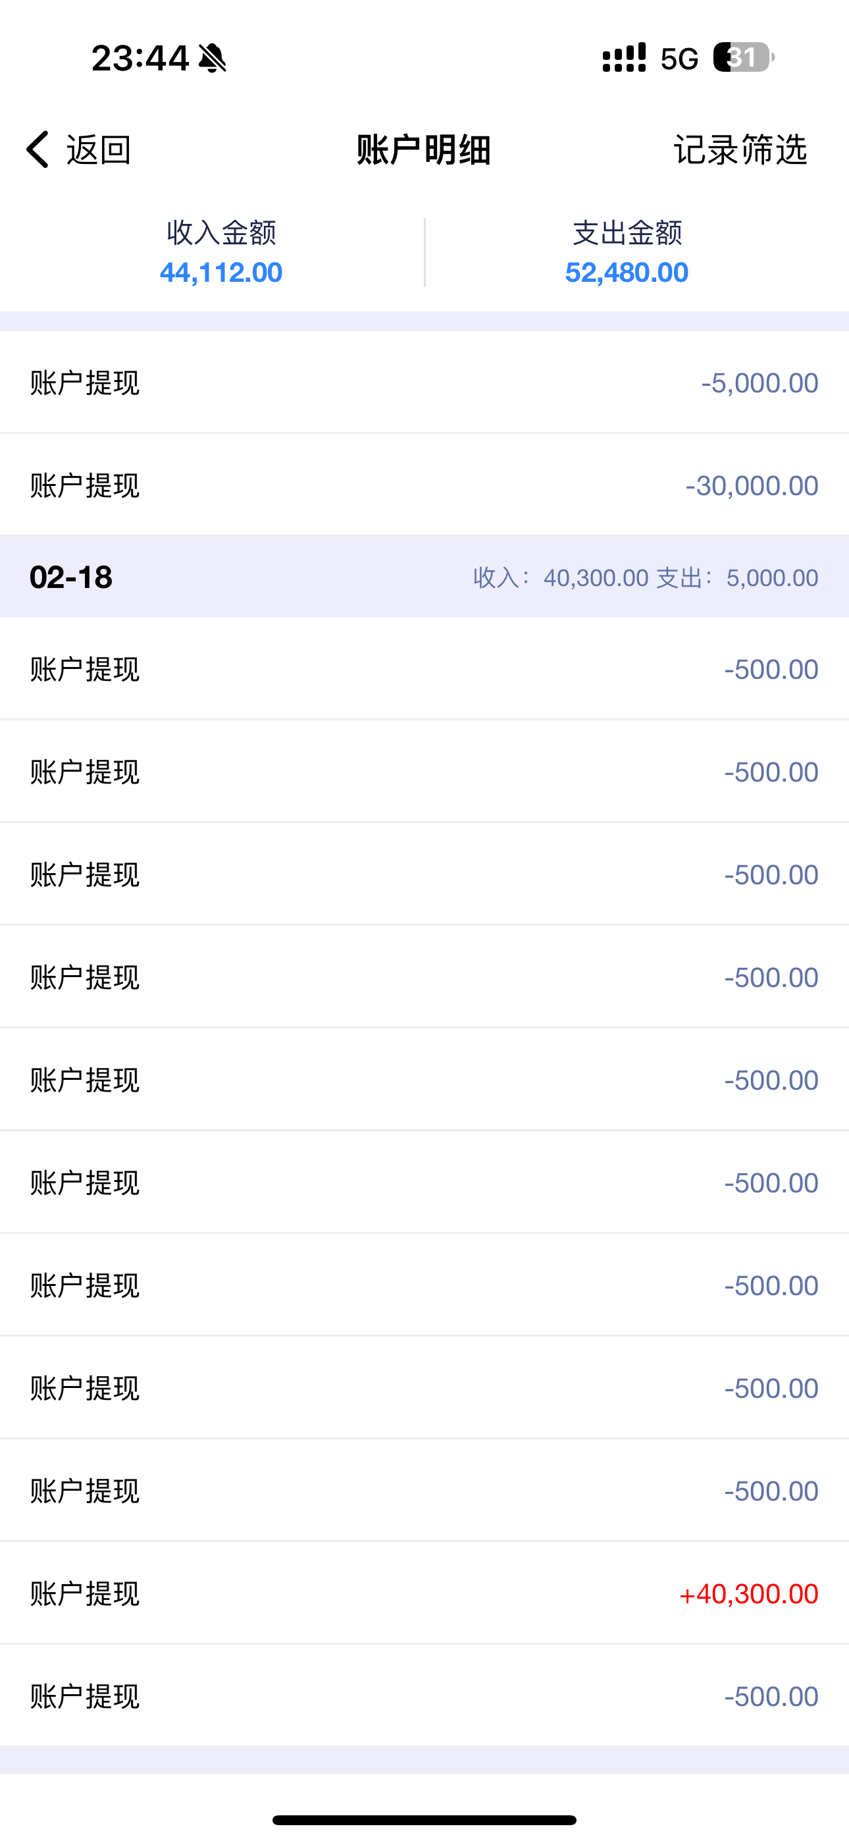Tap the 5G network indicator
Image resolution: width=849 pixels, height=1841 pixels.
(x=679, y=59)
